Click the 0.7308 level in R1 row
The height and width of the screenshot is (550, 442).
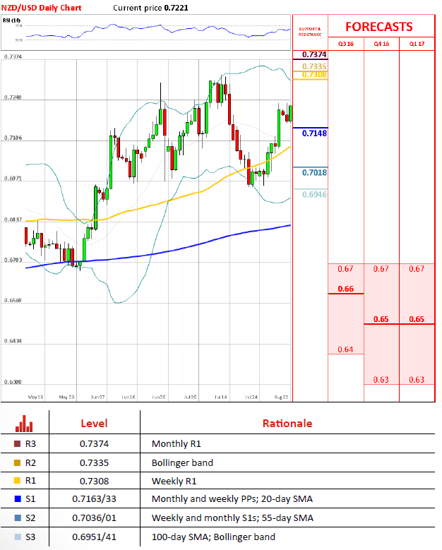[x=94, y=481]
